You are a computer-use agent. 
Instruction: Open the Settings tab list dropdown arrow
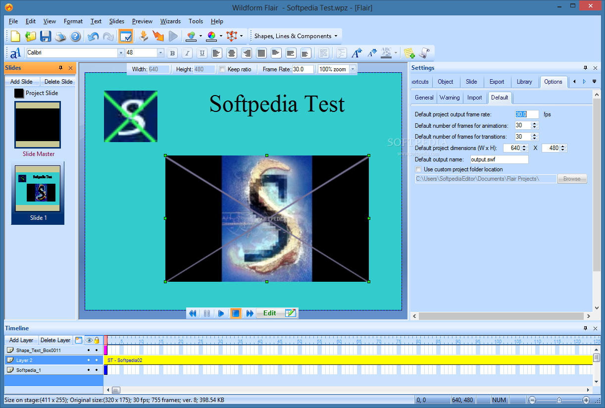(594, 82)
